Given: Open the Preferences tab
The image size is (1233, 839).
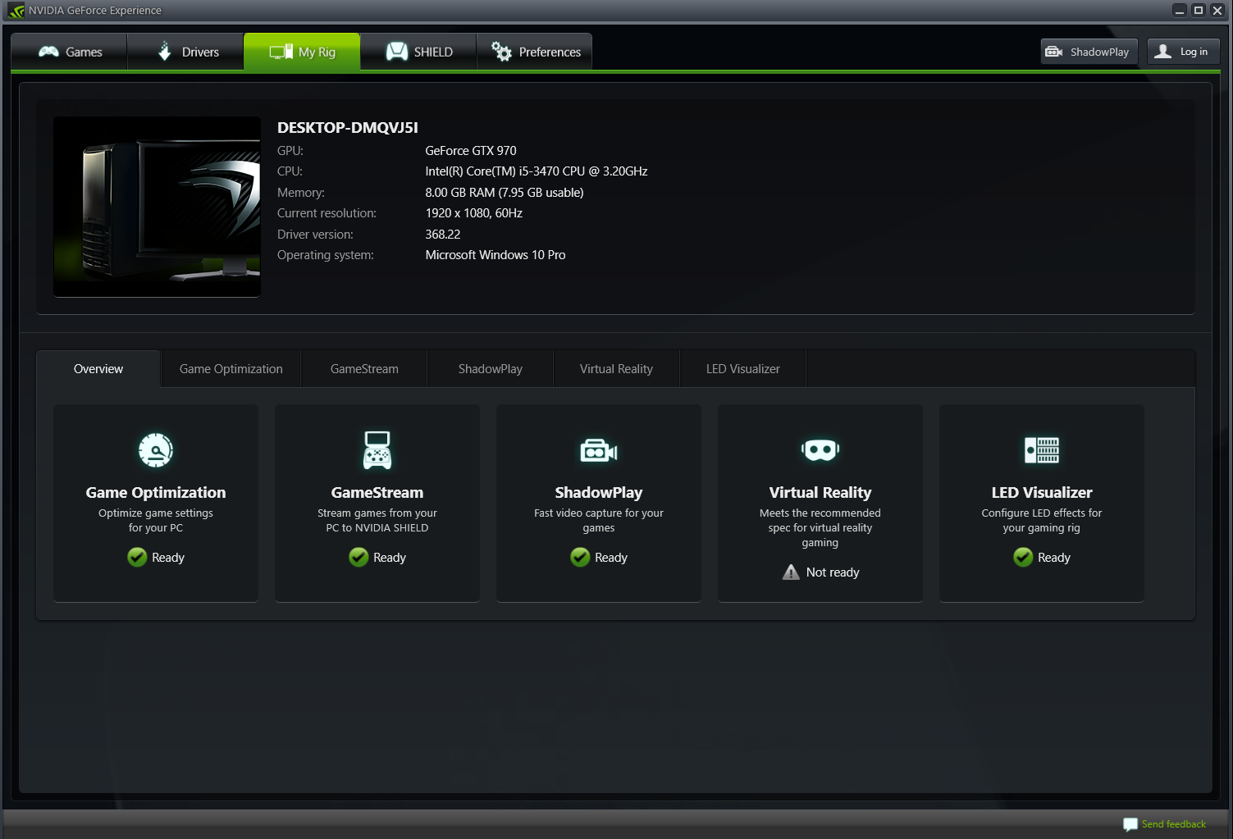Looking at the screenshot, I should [x=535, y=52].
